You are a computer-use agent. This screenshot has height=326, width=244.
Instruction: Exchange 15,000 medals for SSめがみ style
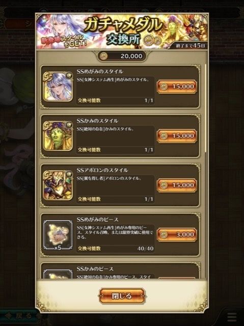tap(177, 87)
